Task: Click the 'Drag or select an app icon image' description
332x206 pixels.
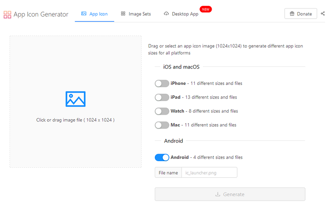Action: [225, 49]
